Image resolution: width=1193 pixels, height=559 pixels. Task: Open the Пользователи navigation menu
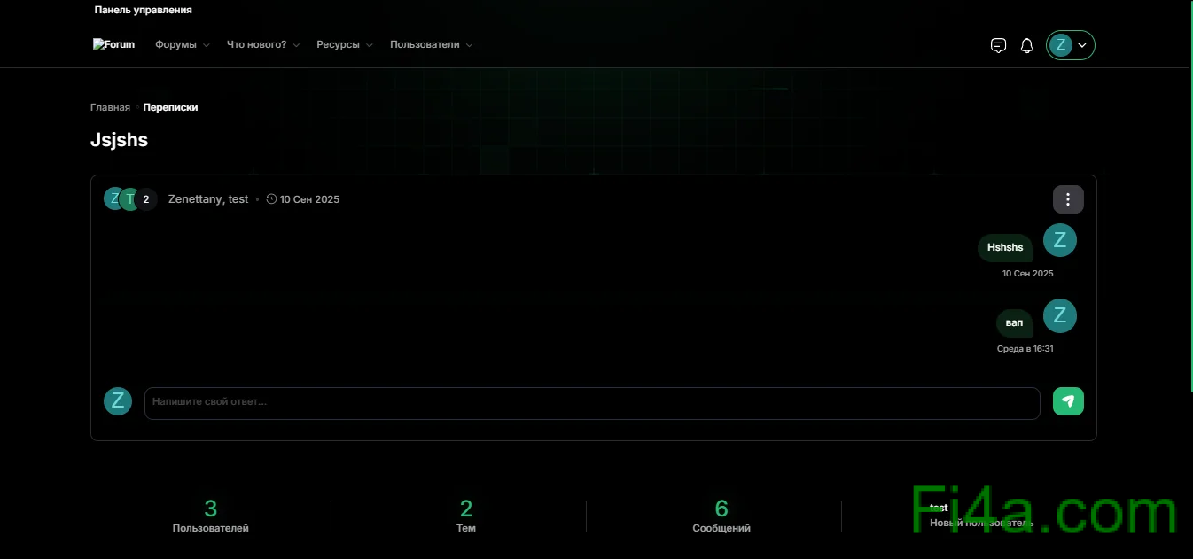[x=431, y=45]
